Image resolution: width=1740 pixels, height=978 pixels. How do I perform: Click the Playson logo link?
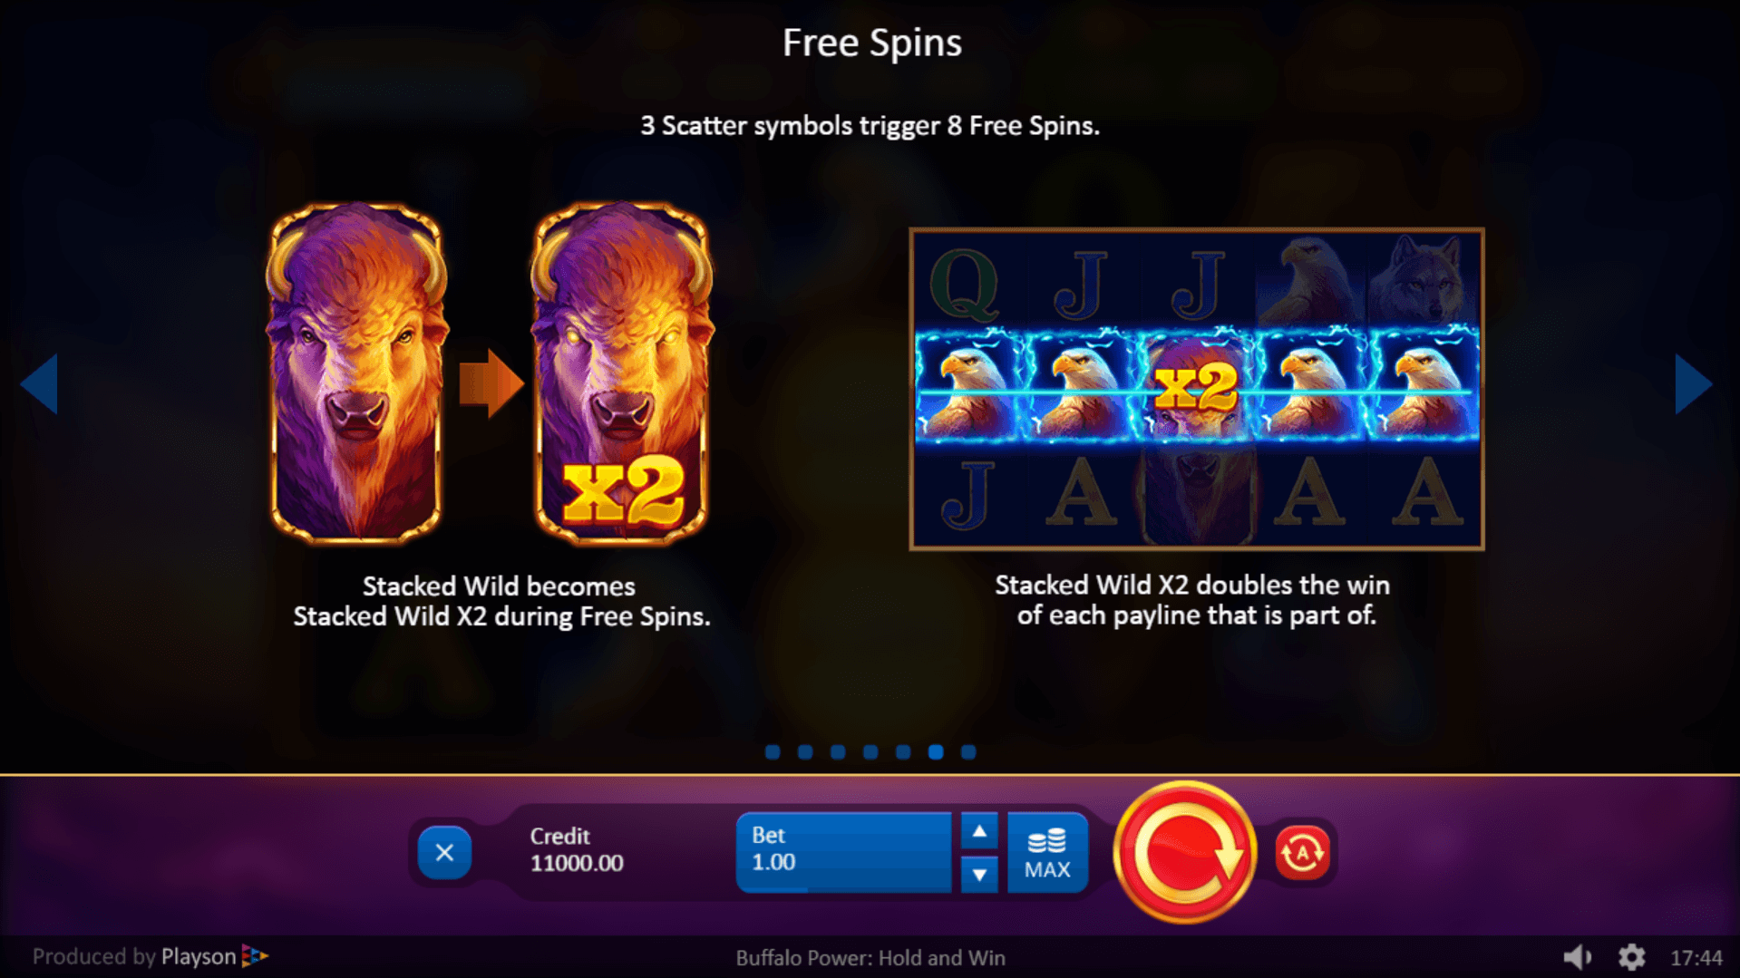(x=214, y=956)
